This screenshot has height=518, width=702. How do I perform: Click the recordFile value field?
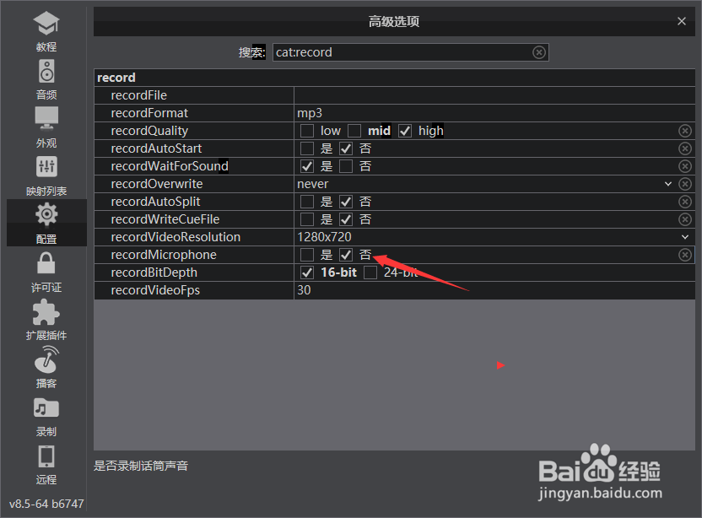coord(494,95)
